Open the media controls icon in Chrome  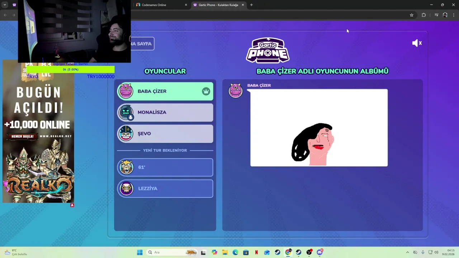click(x=436, y=15)
